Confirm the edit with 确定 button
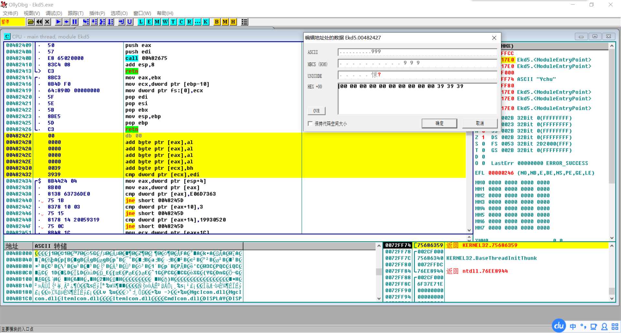This screenshot has height=333, width=621. (439, 123)
